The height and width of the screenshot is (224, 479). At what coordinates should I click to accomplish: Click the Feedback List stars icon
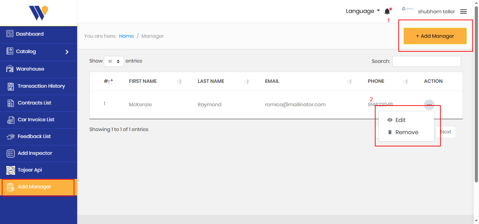[11, 137]
